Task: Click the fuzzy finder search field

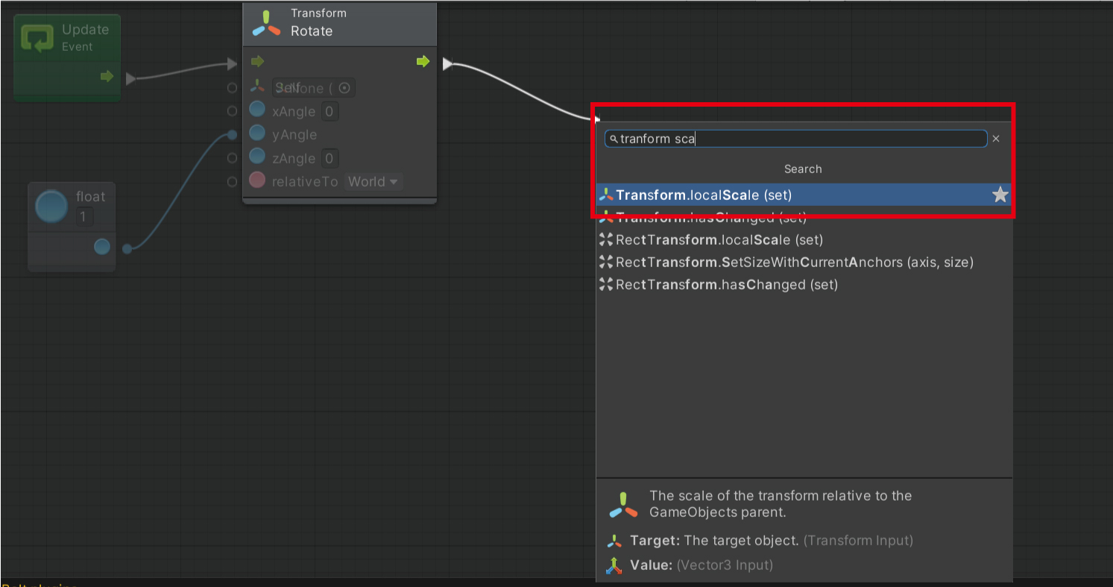Action: [798, 139]
